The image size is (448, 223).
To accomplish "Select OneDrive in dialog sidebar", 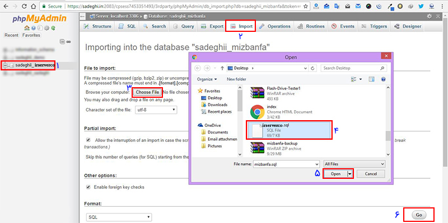I will 213,125.
